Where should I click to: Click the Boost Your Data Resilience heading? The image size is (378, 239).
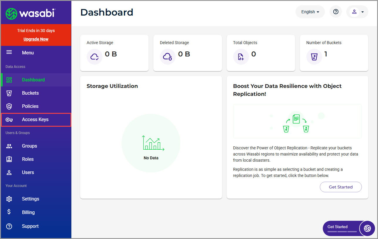(x=287, y=90)
